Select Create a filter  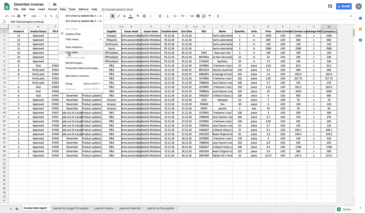tap(81, 34)
